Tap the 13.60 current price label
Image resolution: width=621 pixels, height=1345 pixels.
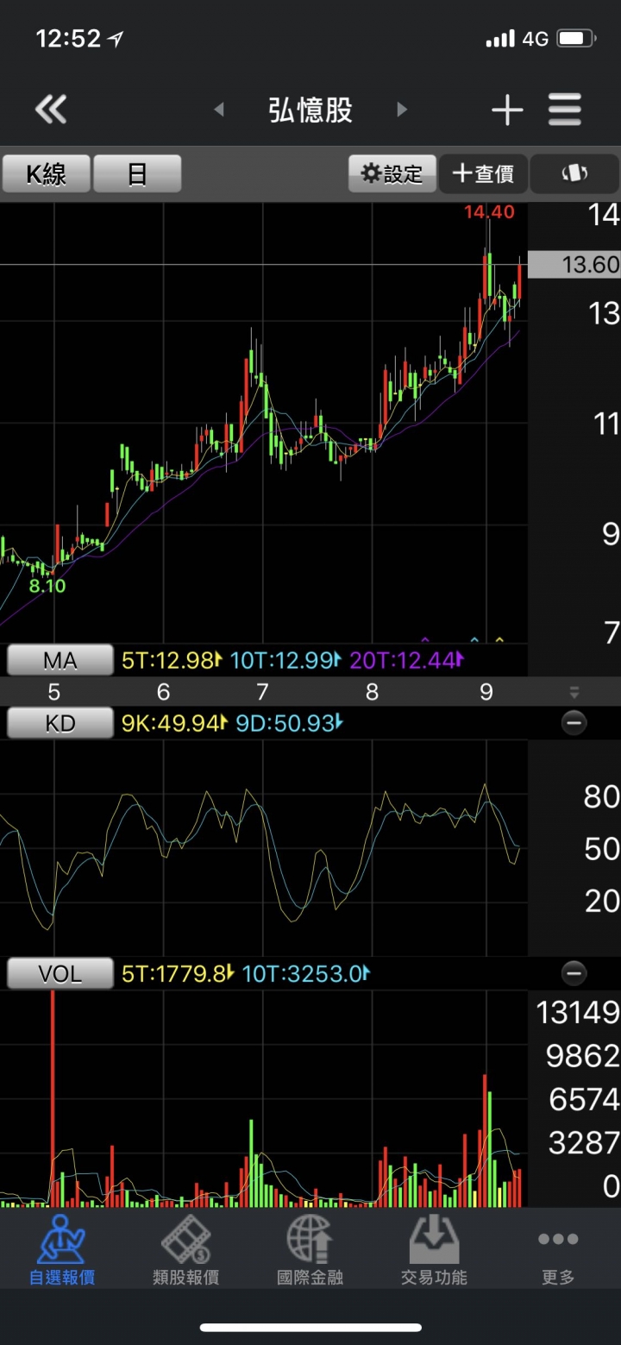pos(574,264)
